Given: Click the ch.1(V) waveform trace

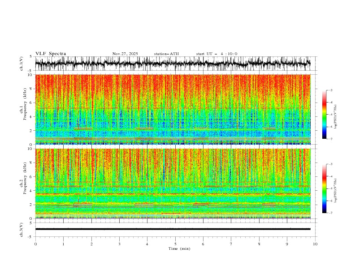Looking at the screenshot, I should (x=173, y=64).
